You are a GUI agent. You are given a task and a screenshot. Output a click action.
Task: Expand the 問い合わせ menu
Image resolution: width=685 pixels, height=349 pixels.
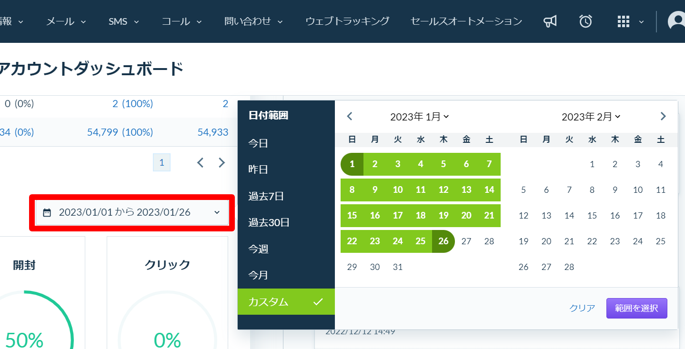pos(254,21)
